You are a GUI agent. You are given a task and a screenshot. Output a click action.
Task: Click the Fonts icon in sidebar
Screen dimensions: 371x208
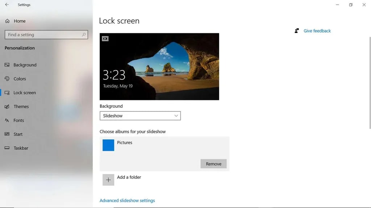(x=7, y=120)
